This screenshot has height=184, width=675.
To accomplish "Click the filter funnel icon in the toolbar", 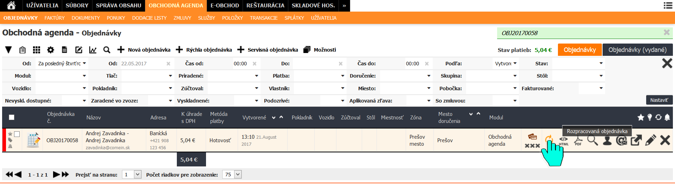I will tap(8, 50).
